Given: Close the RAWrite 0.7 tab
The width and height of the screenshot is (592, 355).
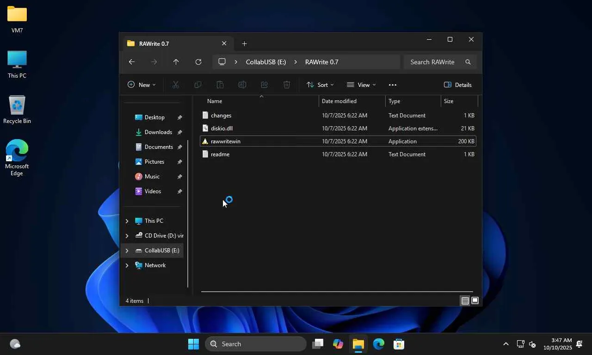Looking at the screenshot, I should click(224, 43).
